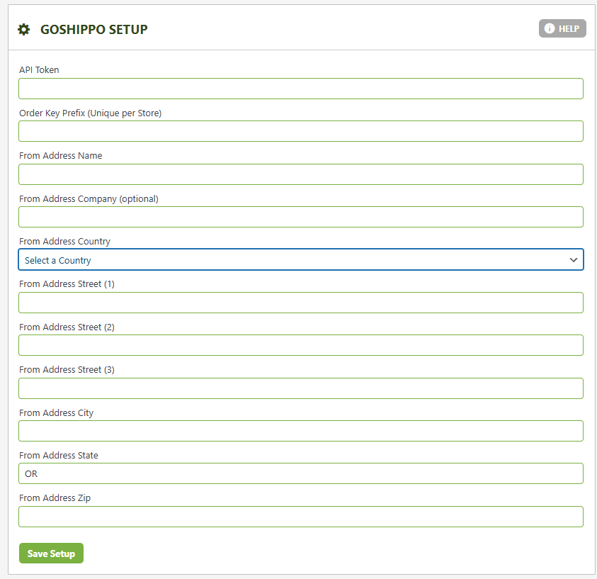Click the country dropdown chevron arrow
597x579 pixels.
click(x=574, y=260)
